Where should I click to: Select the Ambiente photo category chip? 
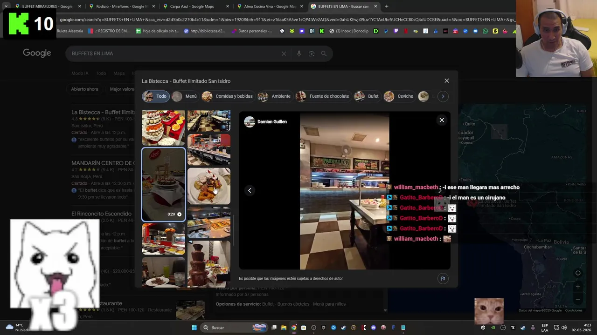(275, 96)
